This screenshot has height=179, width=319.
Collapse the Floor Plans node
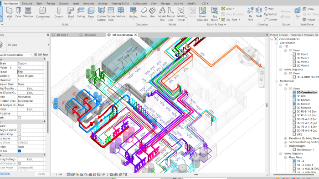pyautogui.click(x=285, y=157)
